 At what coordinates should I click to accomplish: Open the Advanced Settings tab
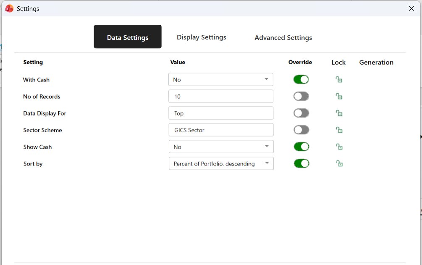click(x=283, y=38)
